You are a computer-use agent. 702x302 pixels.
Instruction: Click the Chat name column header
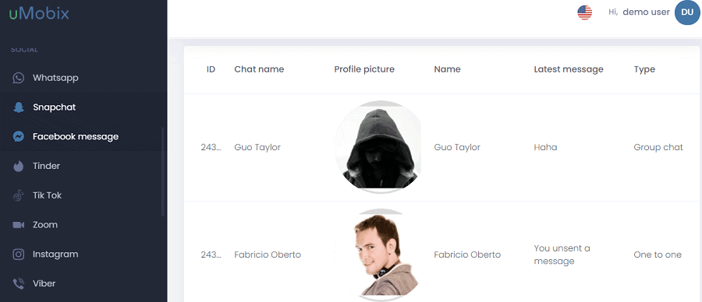(x=259, y=69)
